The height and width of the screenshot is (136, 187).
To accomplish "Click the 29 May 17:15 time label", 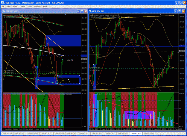I will tap(38, 129).
